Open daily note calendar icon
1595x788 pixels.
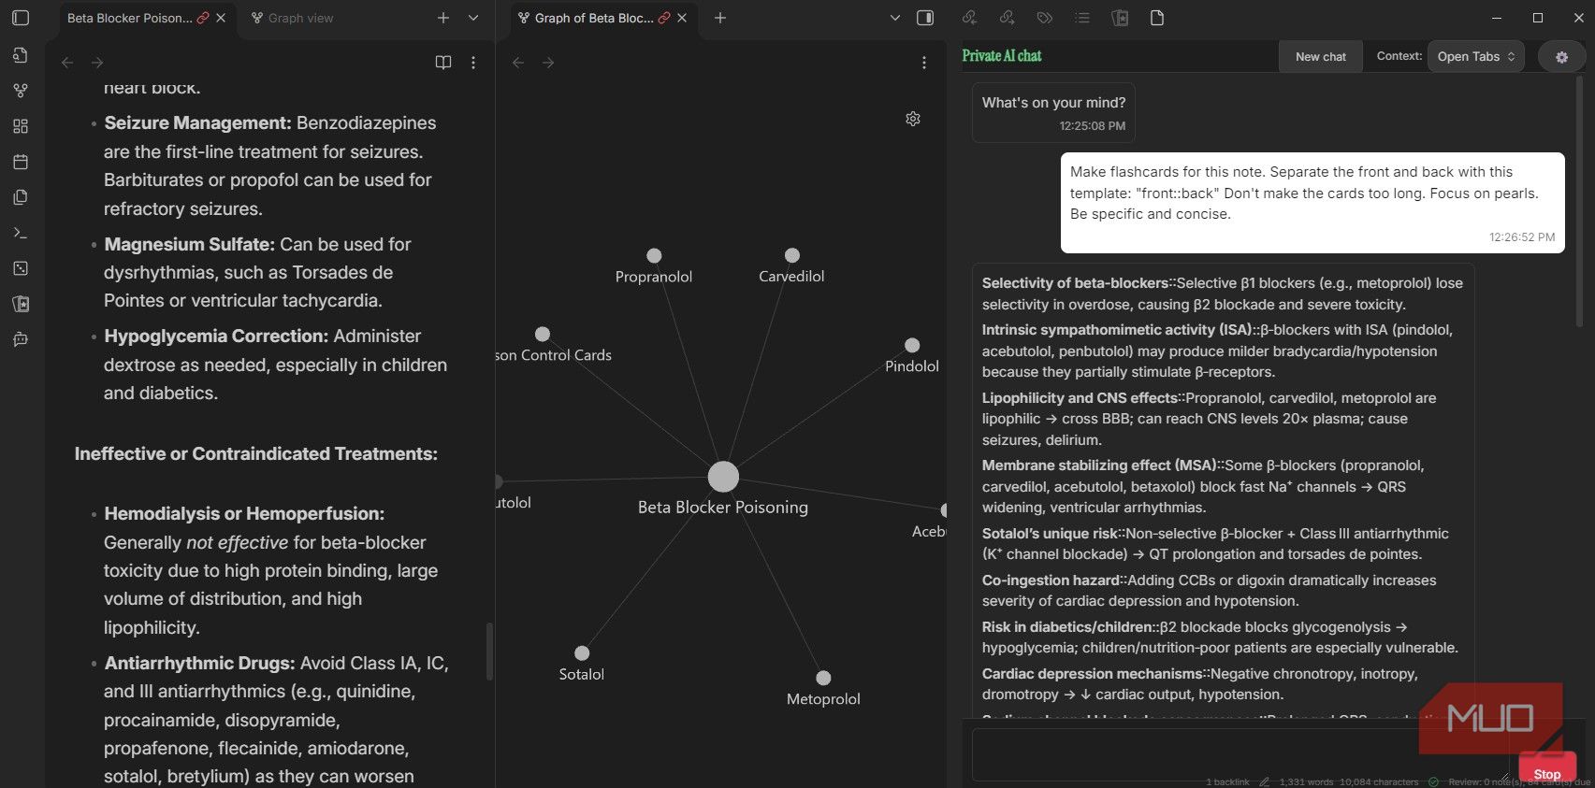[21, 162]
